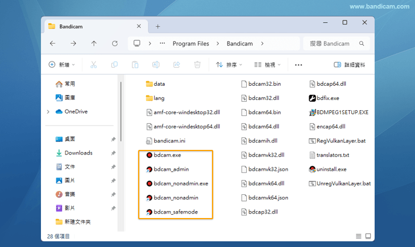
Task: Click the Back navigation arrow
Action: [53, 43]
